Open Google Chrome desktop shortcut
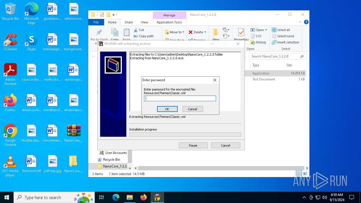 pyautogui.click(x=10, y=135)
